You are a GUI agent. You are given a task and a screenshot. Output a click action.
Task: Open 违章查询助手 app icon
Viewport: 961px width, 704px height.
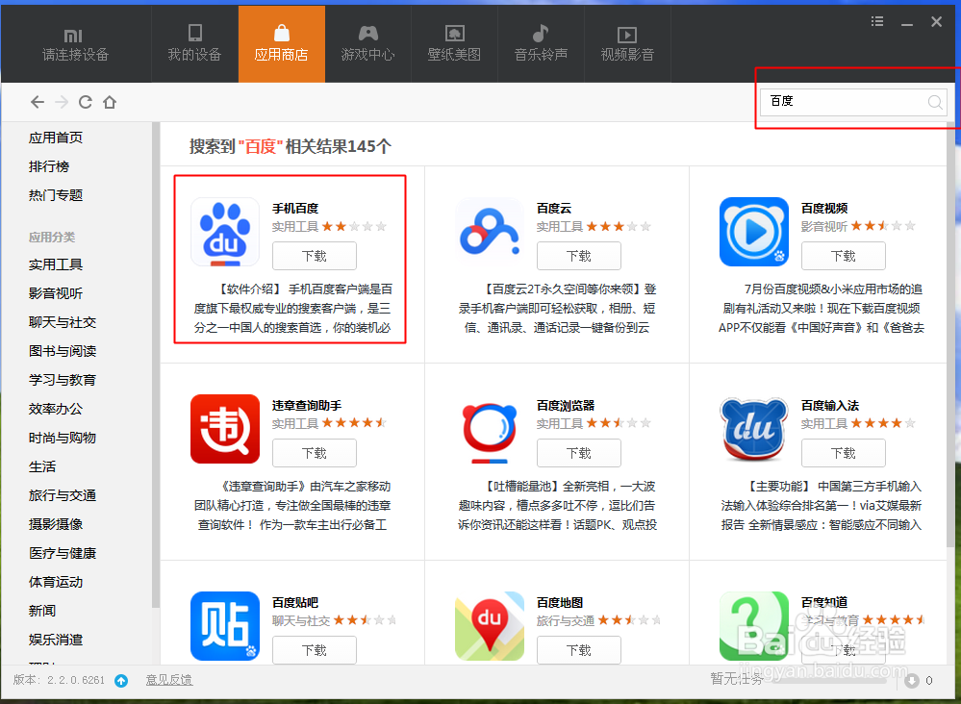click(224, 429)
